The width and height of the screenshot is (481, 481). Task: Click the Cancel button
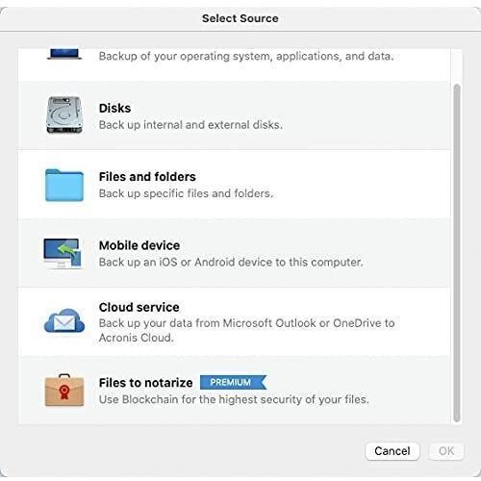[x=392, y=451]
